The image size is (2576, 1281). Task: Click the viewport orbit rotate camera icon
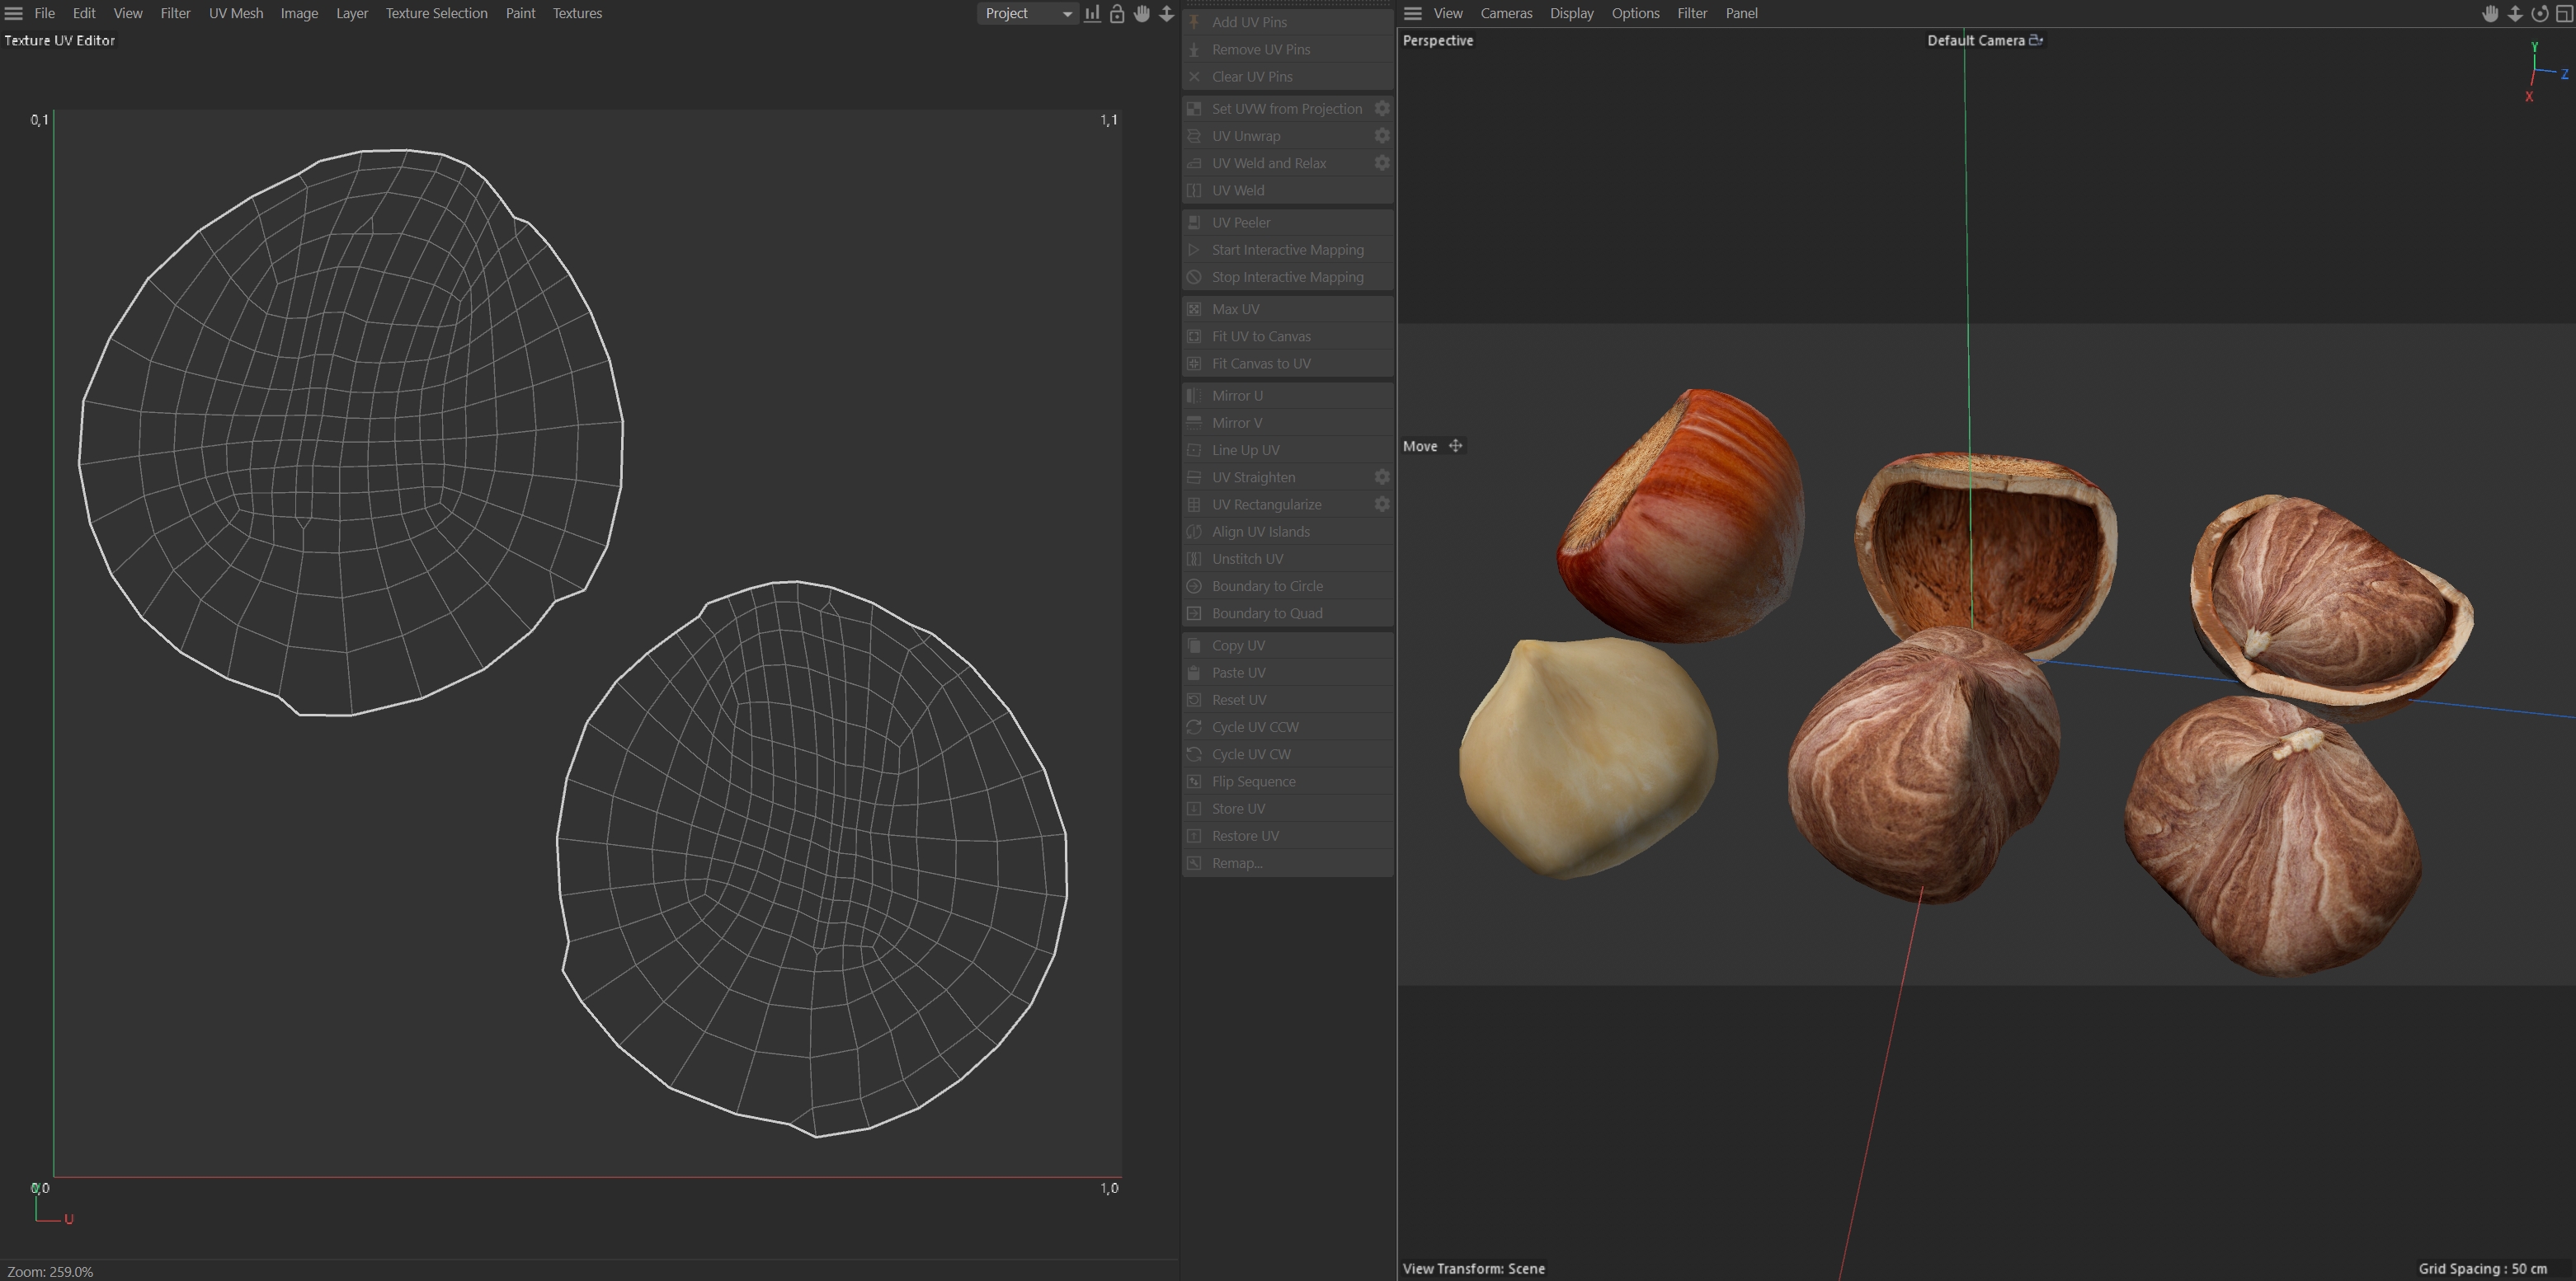pyautogui.click(x=2539, y=14)
